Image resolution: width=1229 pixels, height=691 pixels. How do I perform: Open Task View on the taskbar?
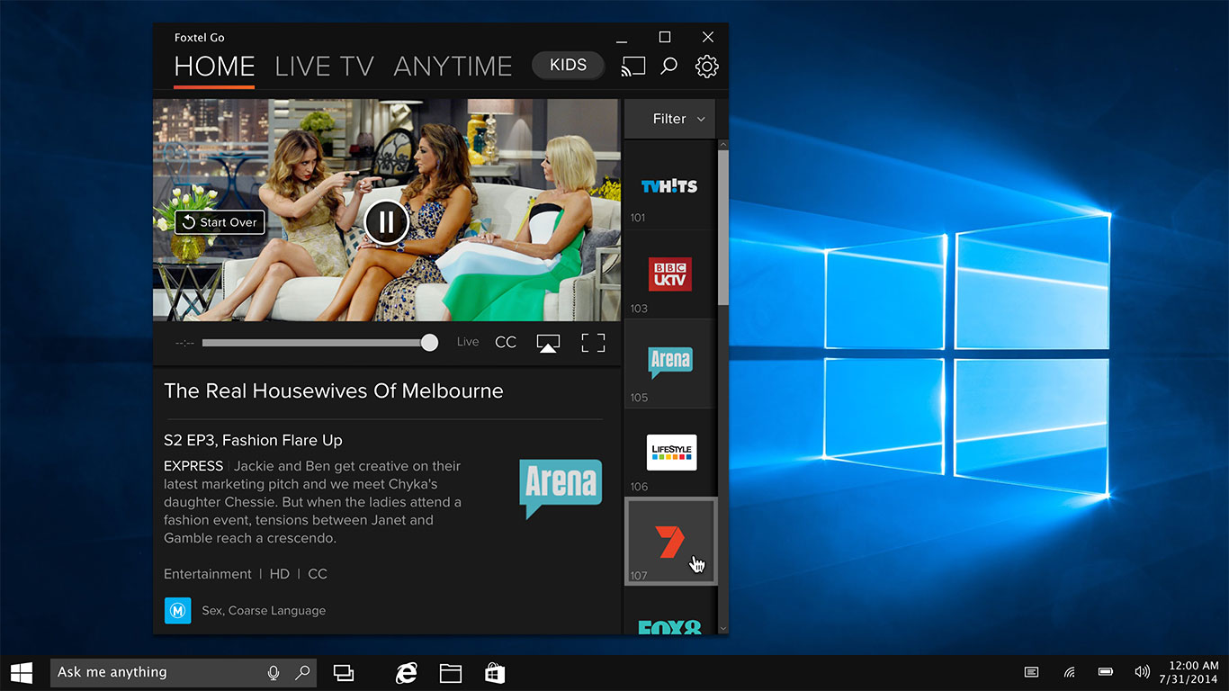click(344, 672)
